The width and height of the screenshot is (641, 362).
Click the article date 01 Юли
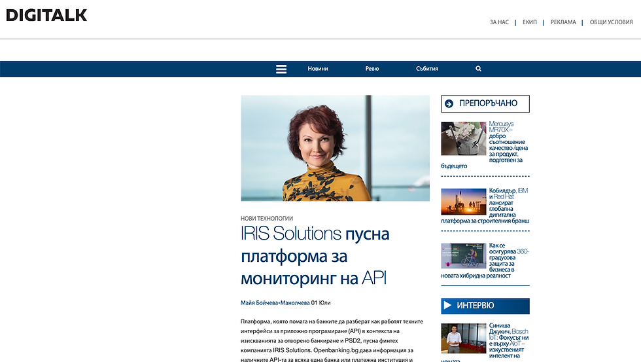(321, 302)
